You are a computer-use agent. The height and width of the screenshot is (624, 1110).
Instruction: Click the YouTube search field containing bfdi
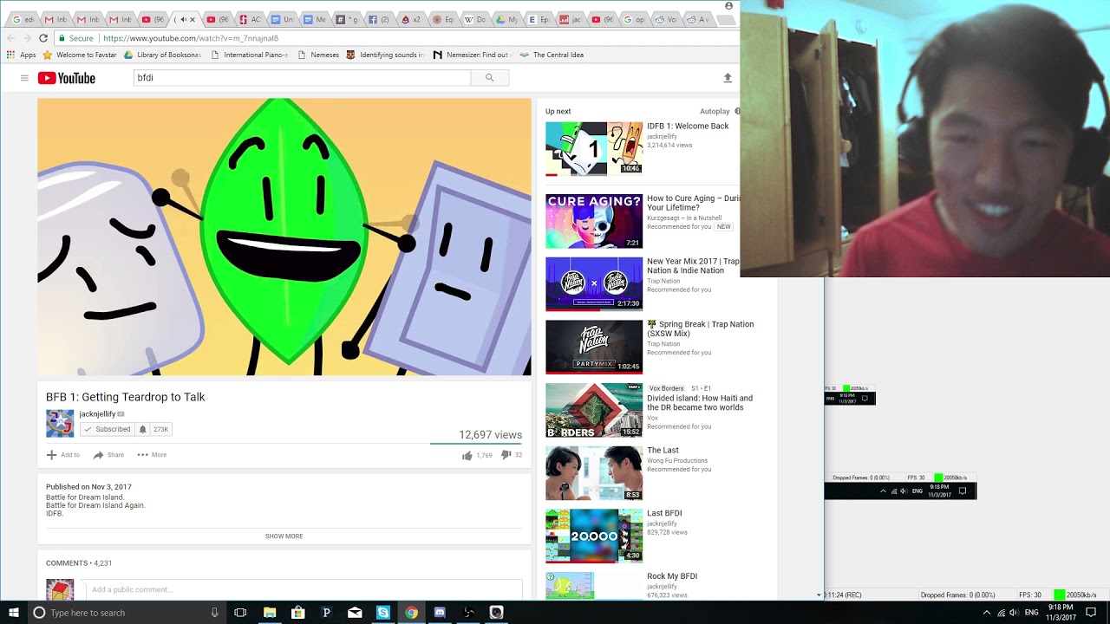pos(302,78)
